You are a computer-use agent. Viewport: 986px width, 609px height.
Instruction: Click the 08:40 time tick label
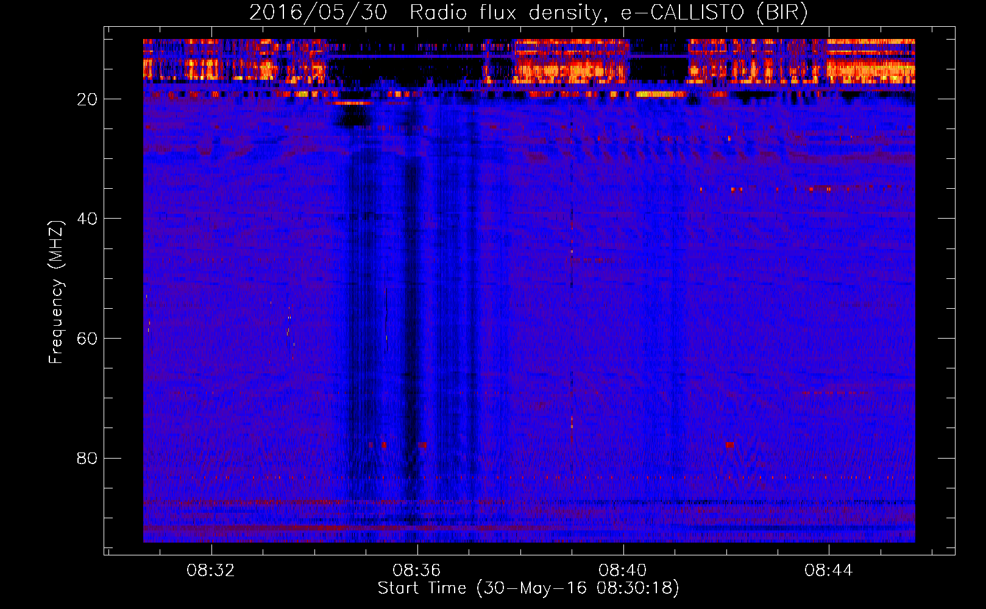[623, 571]
